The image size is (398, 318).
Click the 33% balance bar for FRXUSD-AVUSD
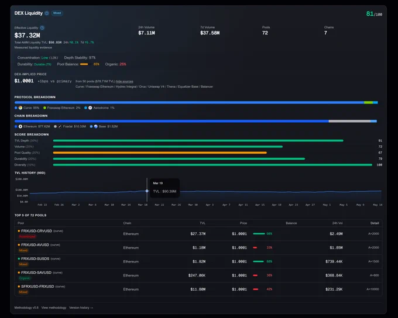(x=255, y=247)
